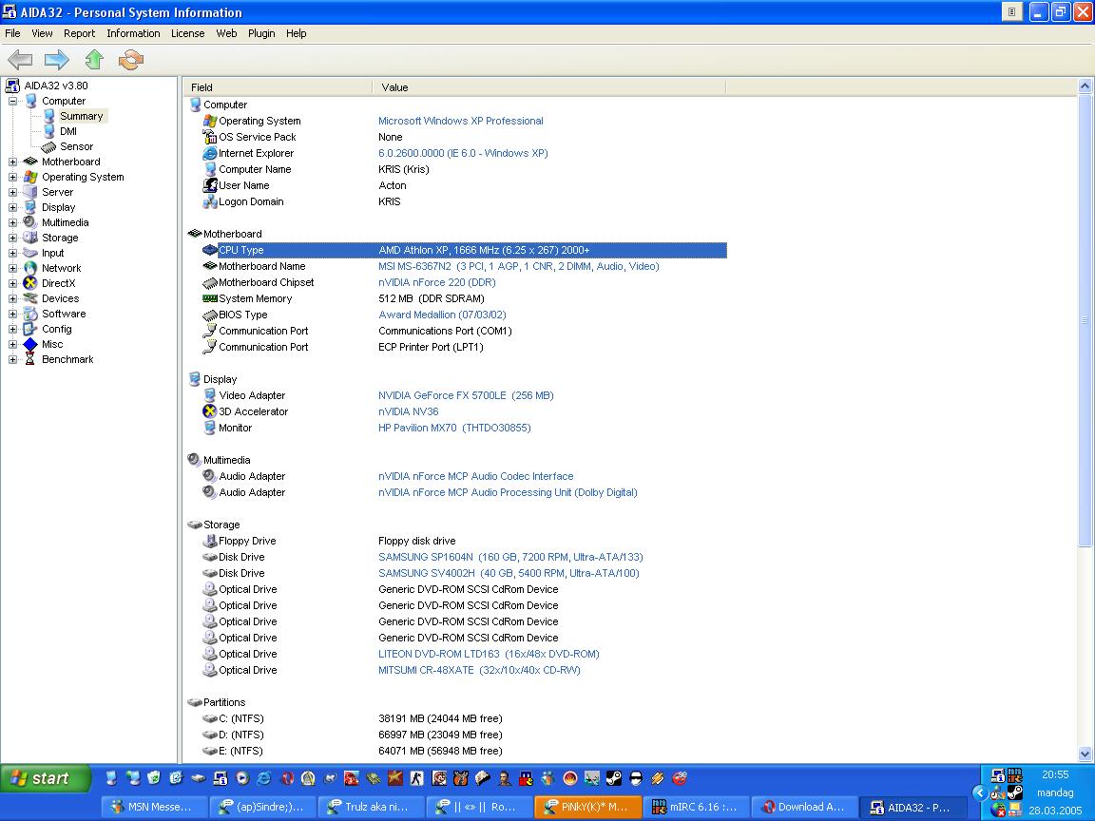Follow the HP Pavilion MX70 monitor link
The image size is (1095, 821).
click(x=454, y=428)
